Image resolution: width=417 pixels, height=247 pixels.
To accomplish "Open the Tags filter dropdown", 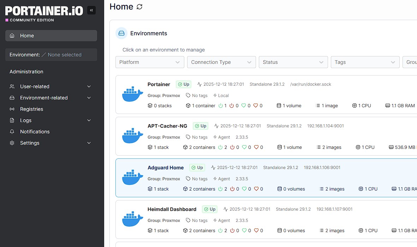I will coord(365,62).
